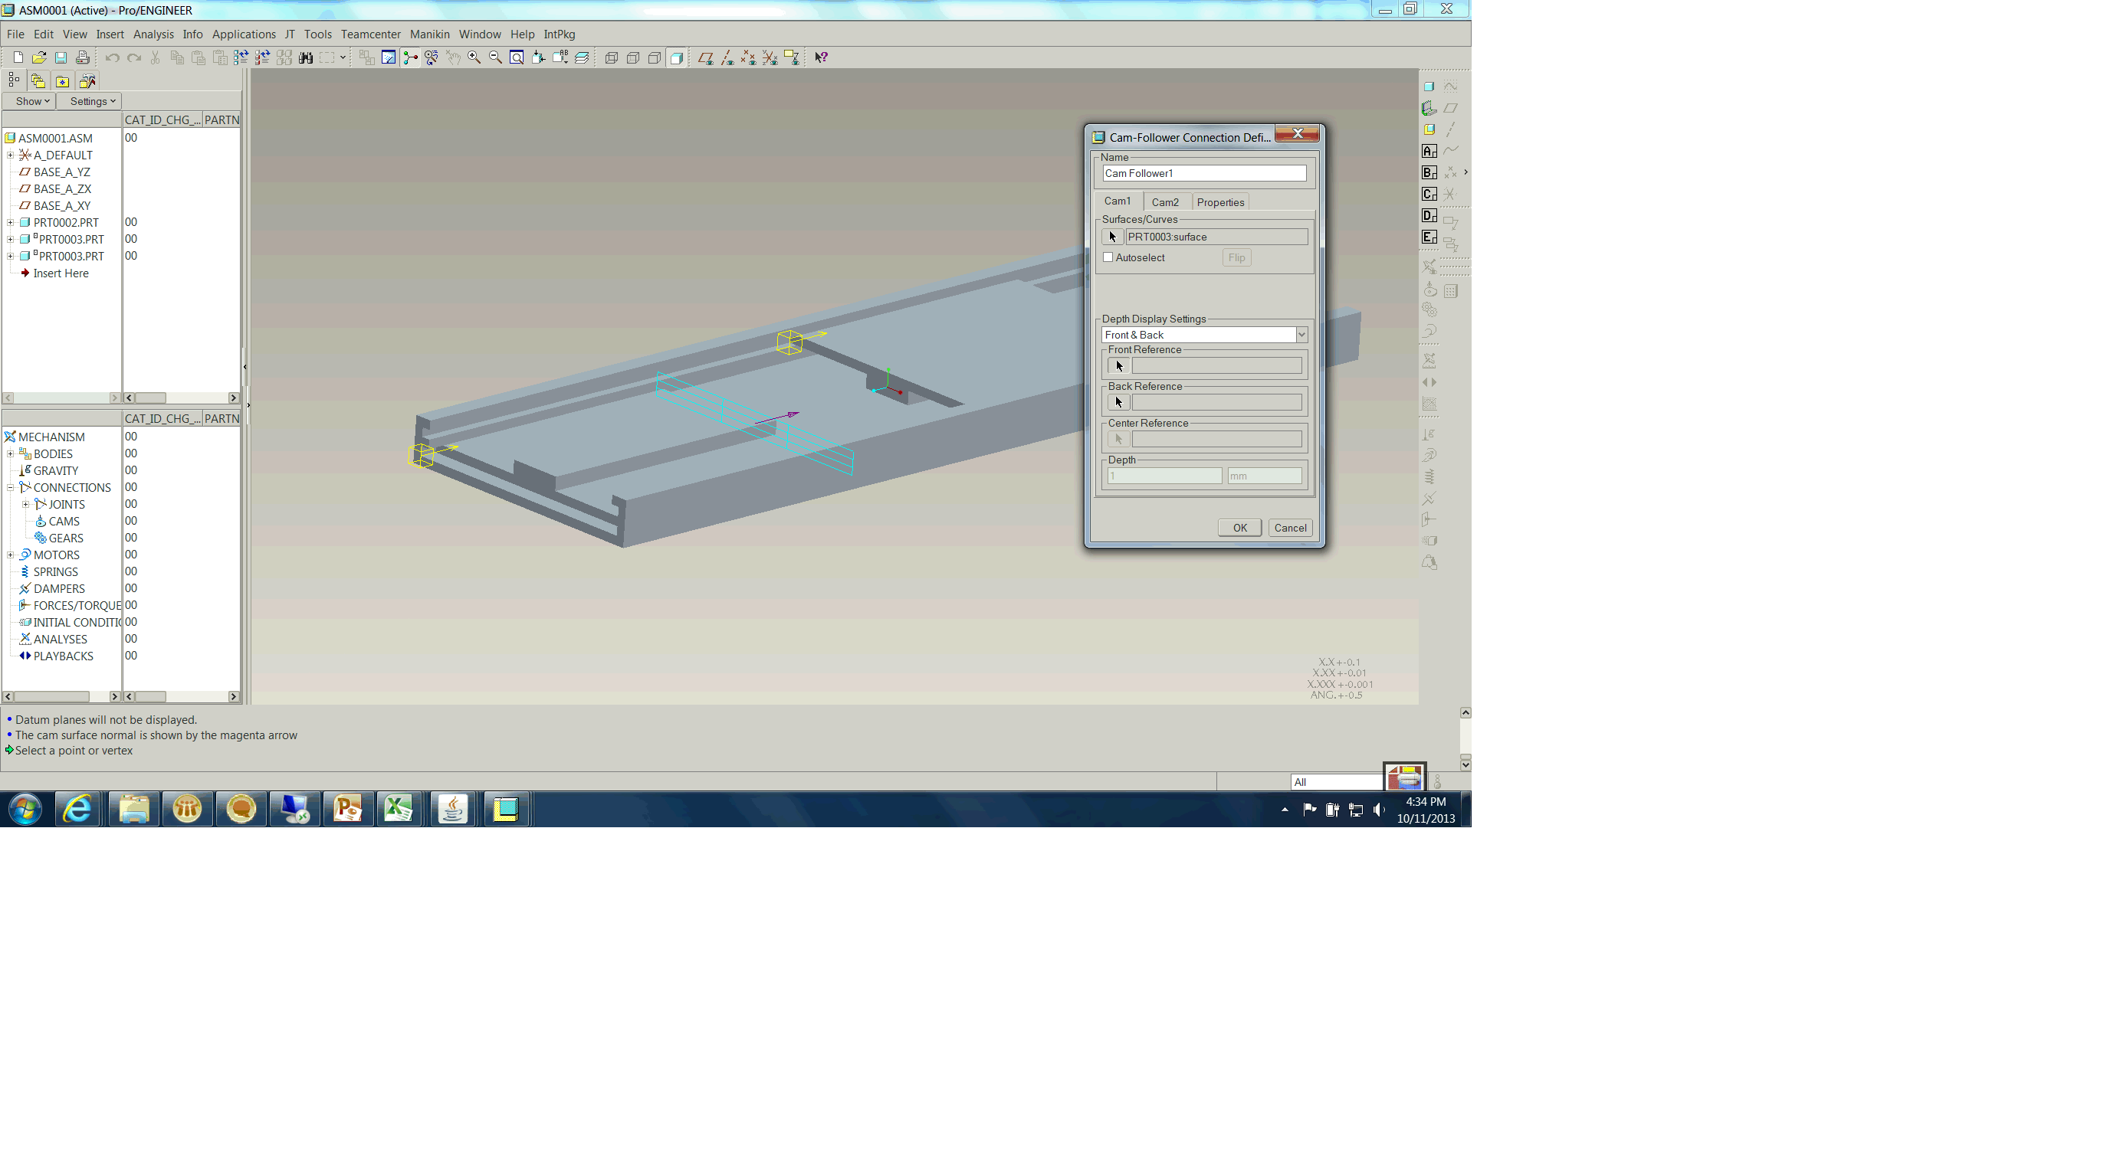Toggle the Autoselect checkbox in dialog
The image size is (2117, 1175).
pos(1109,257)
